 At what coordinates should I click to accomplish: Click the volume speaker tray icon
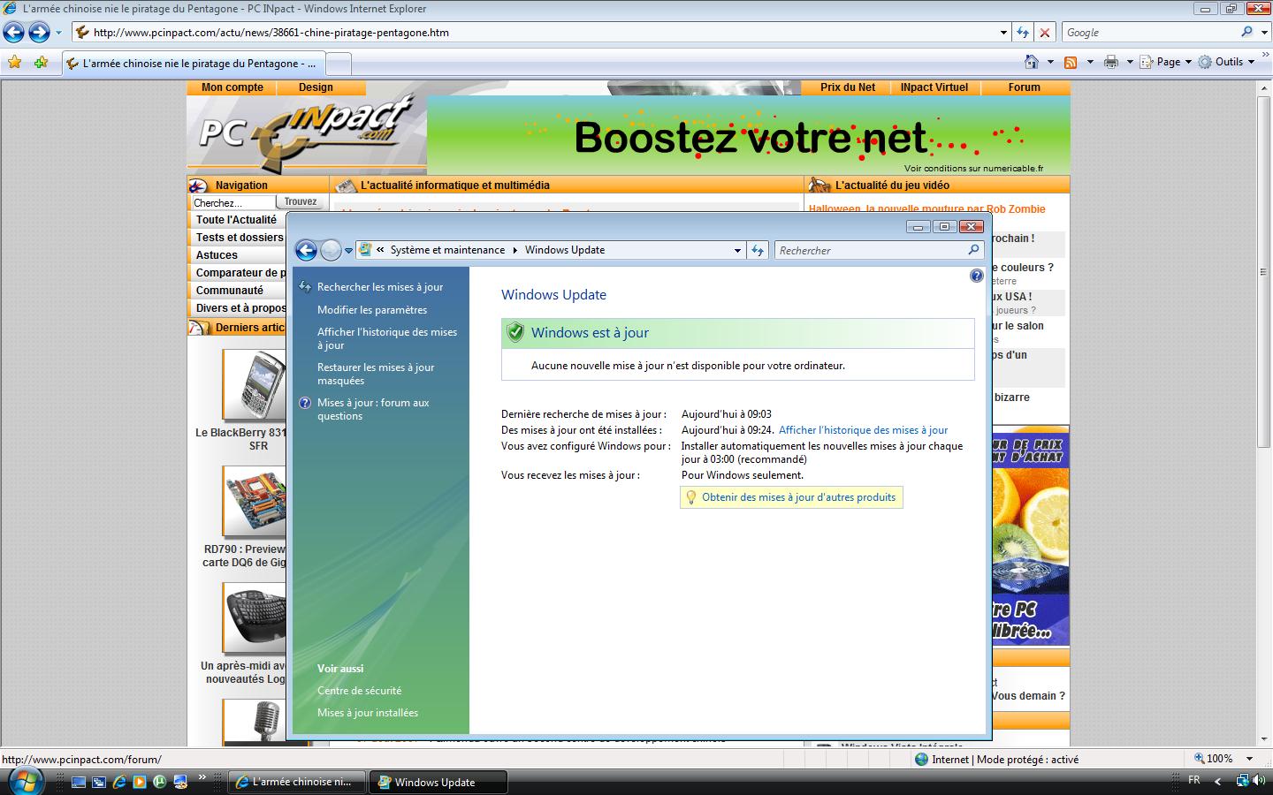click(x=1258, y=781)
